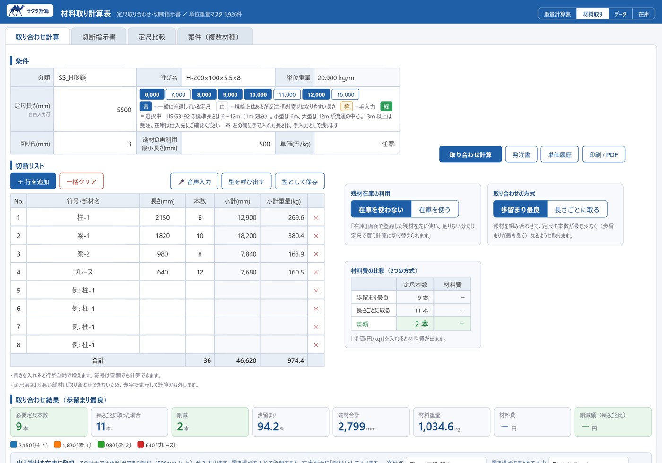Click the orange 1,820(梁-1) legend swatch
Viewport: 662px width, 463px height.
click(x=57, y=445)
